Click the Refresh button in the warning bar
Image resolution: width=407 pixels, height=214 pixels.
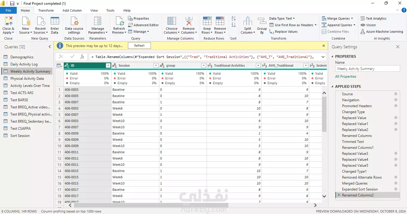tap(139, 46)
